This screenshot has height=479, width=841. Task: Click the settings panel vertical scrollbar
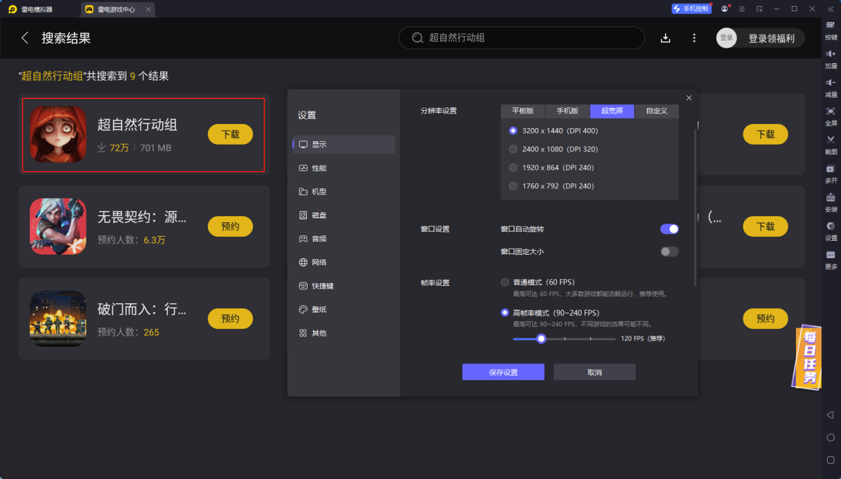(x=696, y=208)
